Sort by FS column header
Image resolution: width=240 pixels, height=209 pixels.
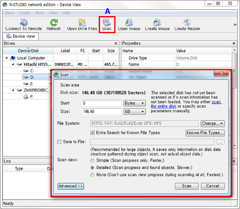[x=82, y=51]
